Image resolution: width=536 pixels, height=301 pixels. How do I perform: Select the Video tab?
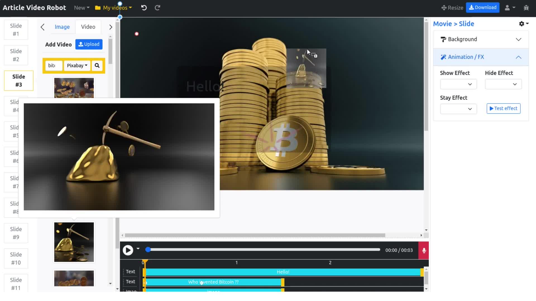pyautogui.click(x=88, y=27)
